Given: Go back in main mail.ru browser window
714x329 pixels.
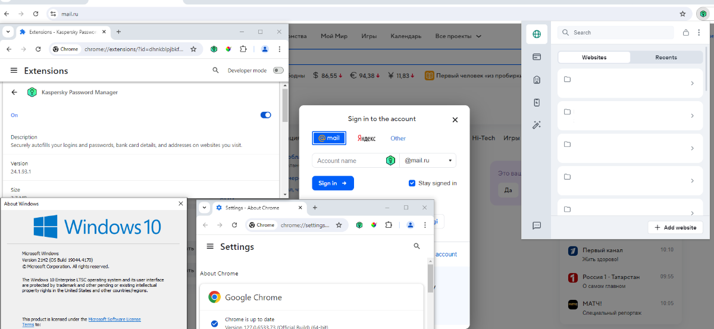Looking at the screenshot, I should point(7,13).
